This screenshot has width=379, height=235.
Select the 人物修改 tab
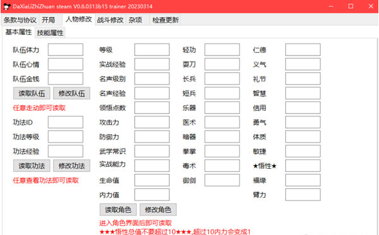[x=79, y=20]
